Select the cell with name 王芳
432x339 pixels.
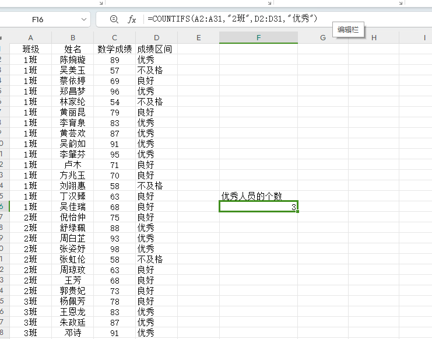pos(73,280)
